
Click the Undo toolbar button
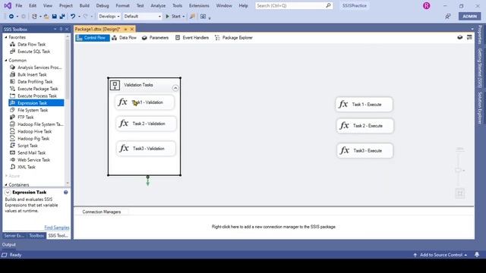(x=73, y=17)
